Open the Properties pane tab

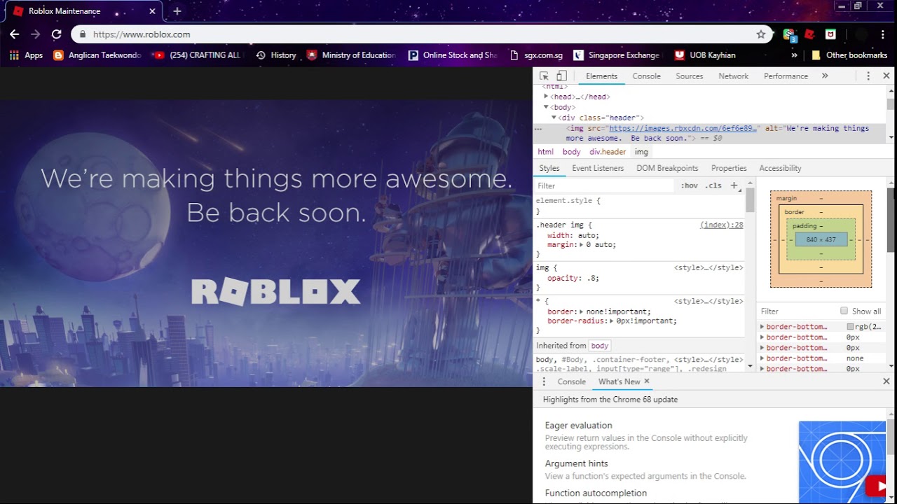[x=729, y=168]
